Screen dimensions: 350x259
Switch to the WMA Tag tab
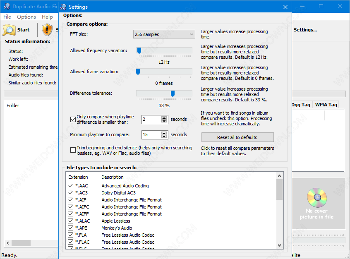(x=326, y=105)
